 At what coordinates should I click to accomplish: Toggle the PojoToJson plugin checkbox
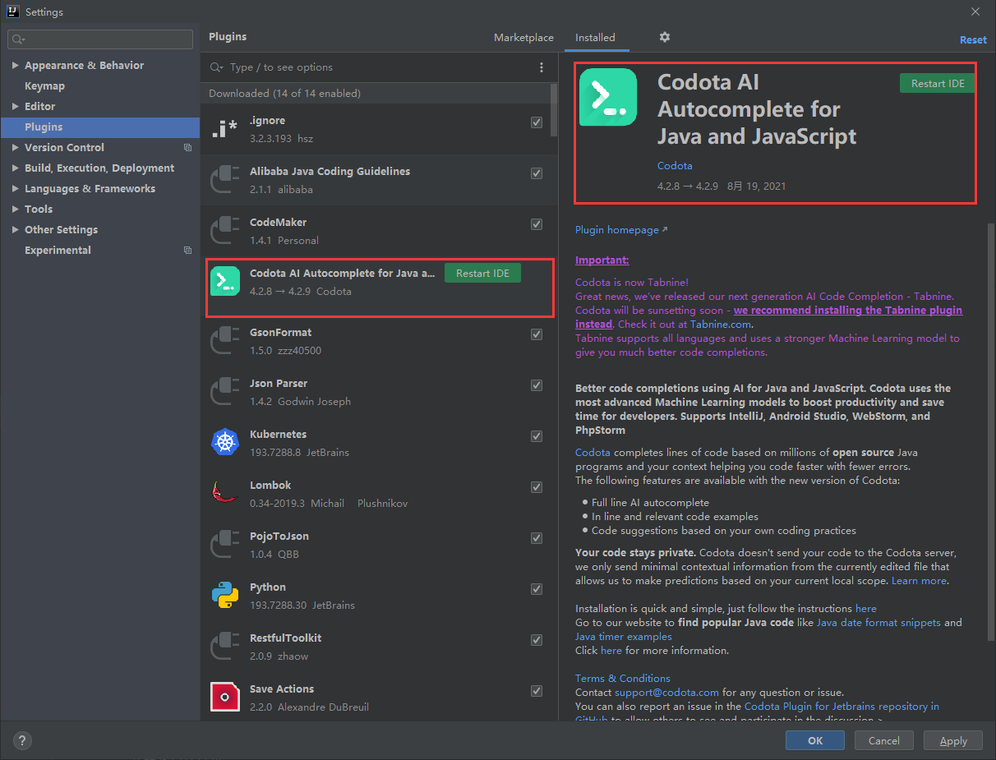tap(537, 538)
